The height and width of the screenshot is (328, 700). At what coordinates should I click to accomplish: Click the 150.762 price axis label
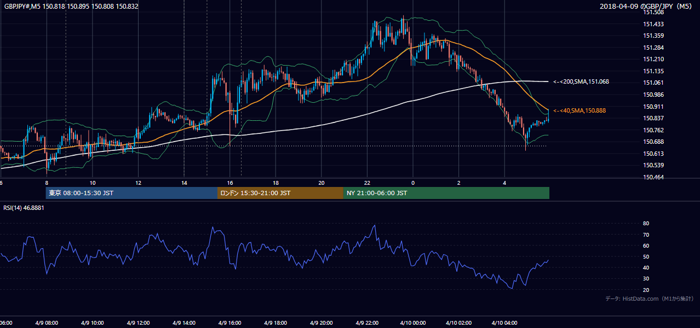pyautogui.click(x=653, y=130)
